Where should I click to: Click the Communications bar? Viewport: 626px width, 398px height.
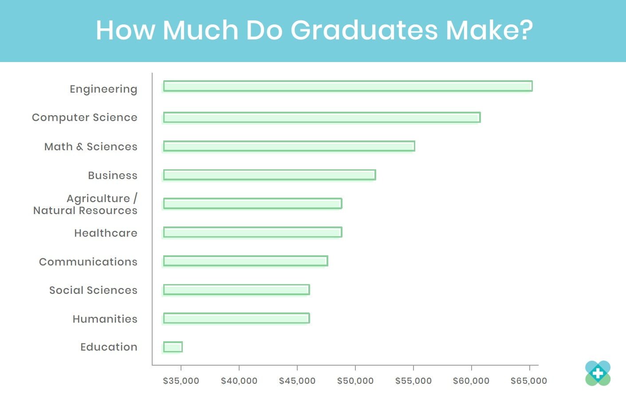coord(245,261)
